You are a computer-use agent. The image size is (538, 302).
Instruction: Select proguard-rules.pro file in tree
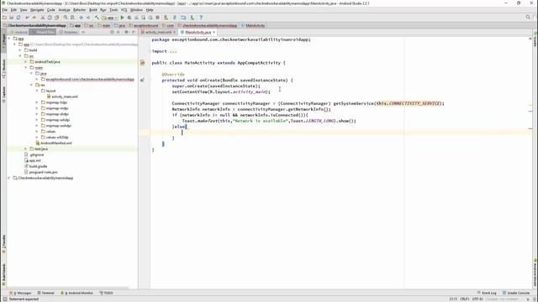41,172
